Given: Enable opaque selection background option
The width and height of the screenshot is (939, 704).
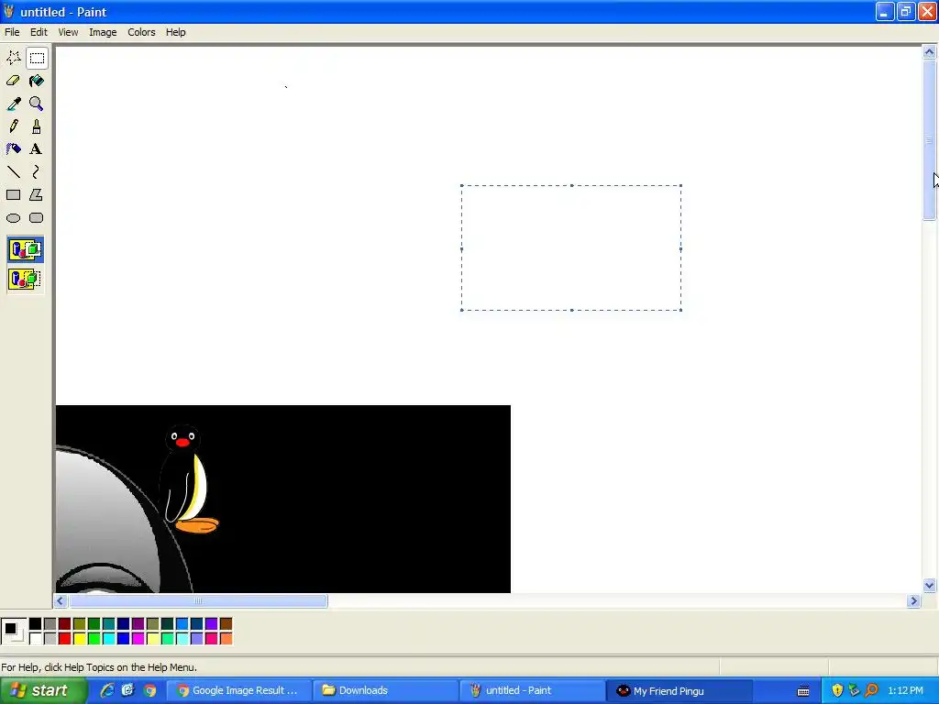Looking at the screenshot, I should [25, 249].
